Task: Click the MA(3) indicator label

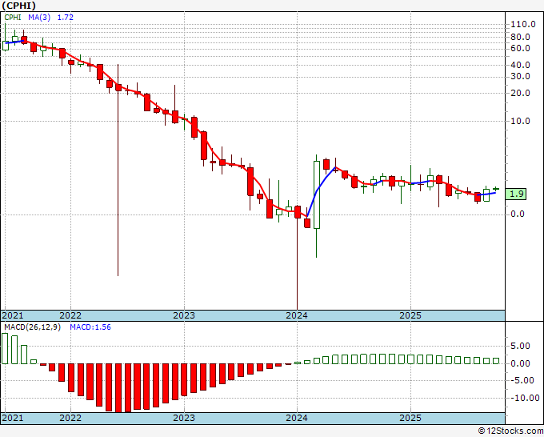Action: pyautogui.click(x=39, y=18)
